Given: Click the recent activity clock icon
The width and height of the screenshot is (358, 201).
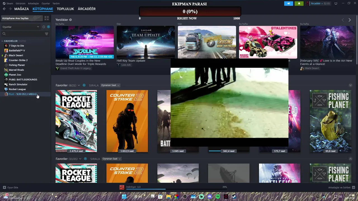Looking at the screenshot, I should [x=44, y=27].
